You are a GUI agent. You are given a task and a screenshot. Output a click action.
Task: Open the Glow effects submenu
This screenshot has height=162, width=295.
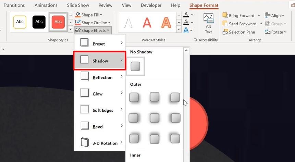click(x=100, y=93)
